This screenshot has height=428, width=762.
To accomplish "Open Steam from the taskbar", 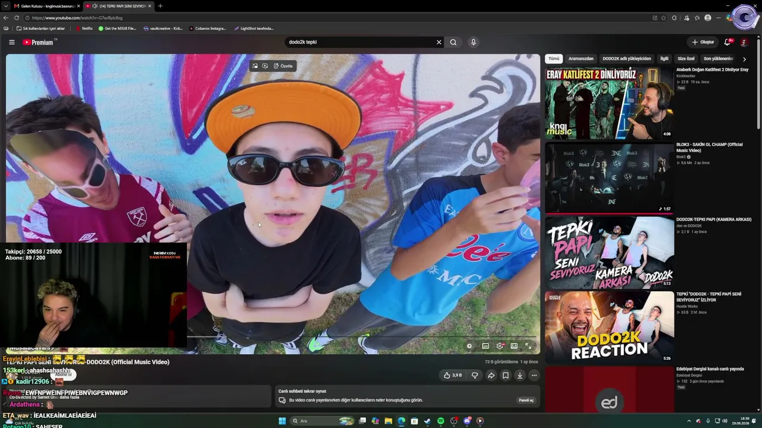I will [427, 421].
